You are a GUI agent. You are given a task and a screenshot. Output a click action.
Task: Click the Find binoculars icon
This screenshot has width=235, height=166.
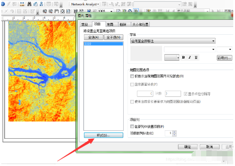(29, 4)
